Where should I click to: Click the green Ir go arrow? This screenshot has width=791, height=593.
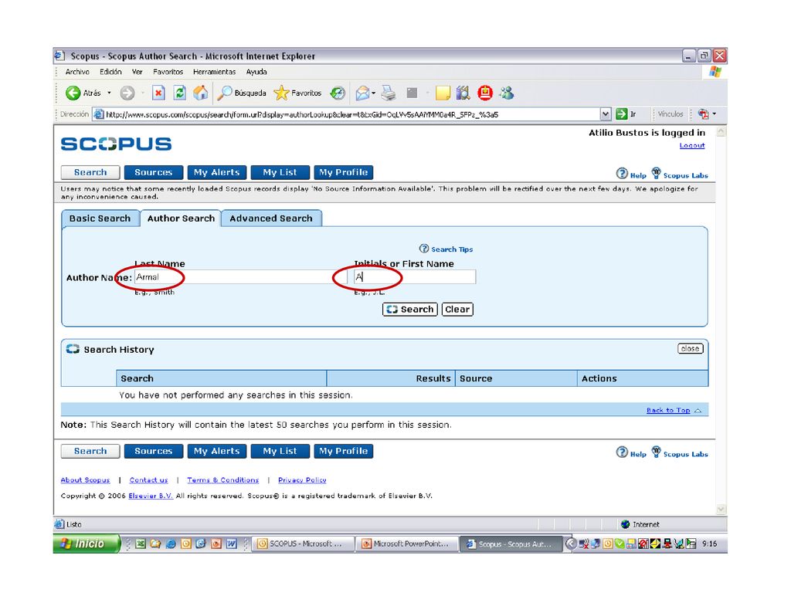[622, 114]
